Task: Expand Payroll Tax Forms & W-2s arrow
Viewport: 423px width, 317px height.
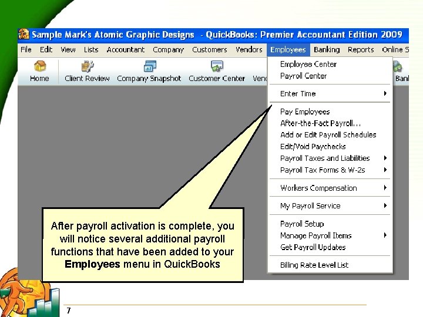Action: point(385,170)
